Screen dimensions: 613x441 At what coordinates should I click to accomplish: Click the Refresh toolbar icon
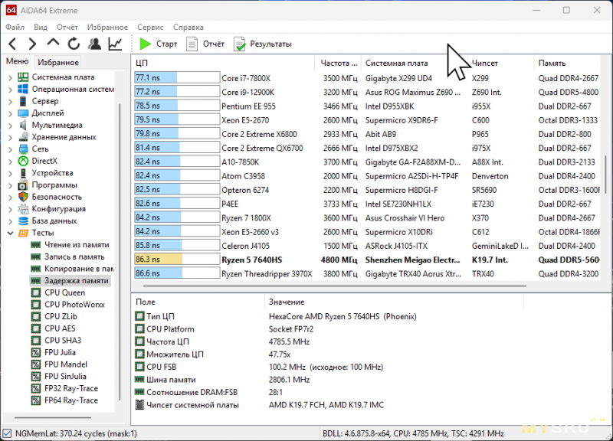(74, 44)
